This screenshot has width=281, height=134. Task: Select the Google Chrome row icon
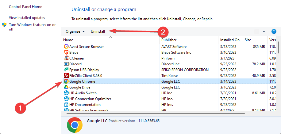tap(66, 81)
